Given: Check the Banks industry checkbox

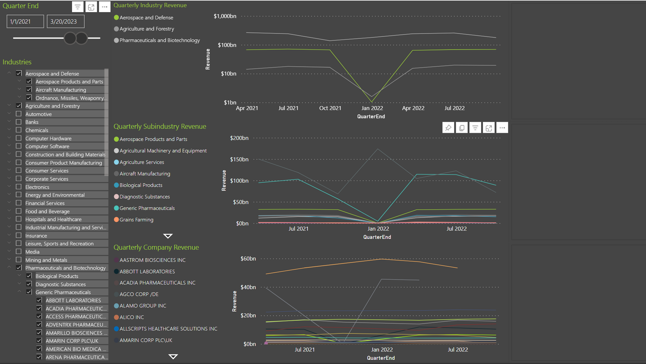Looking at the screenshot, I should point(19,122).
